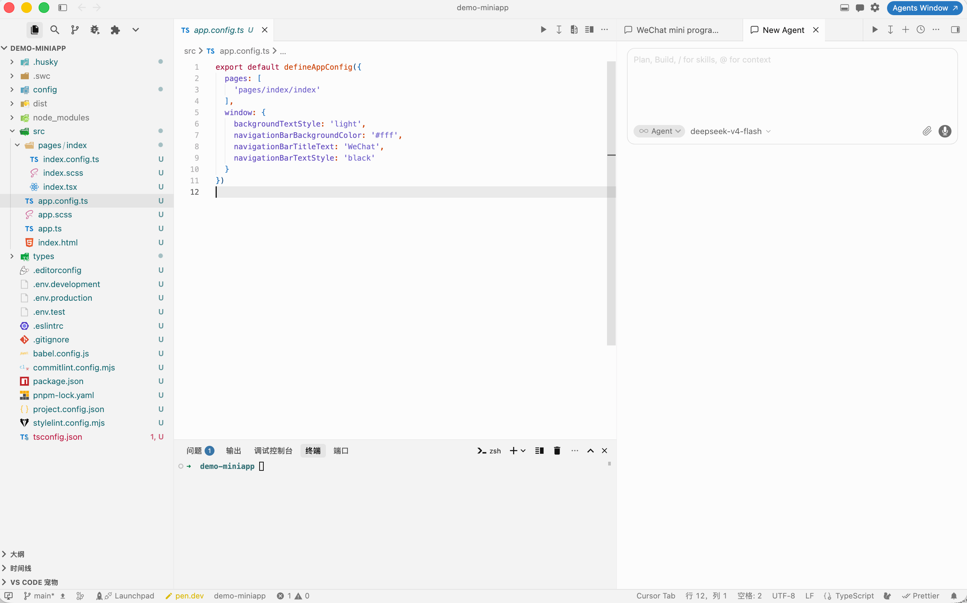Open chat bubble icon in title bar
This screenshot has height=603, width=967.
pos(860,8)
